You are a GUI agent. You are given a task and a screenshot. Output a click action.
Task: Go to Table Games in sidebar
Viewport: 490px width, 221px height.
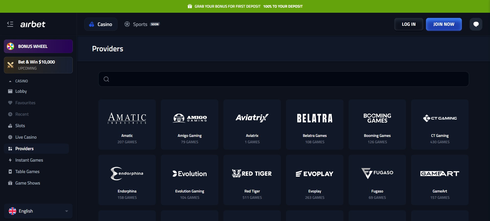click(x=37, y=172)
